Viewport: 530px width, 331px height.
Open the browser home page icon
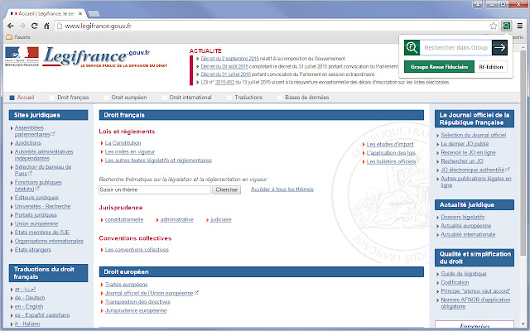[46, 26]
